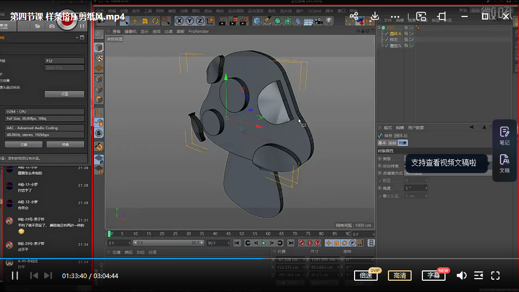Image resolution: width=519 pixels, height=292 pixels.
Task: Open the playlist panel icon
Action: click(x=478, y=276)
